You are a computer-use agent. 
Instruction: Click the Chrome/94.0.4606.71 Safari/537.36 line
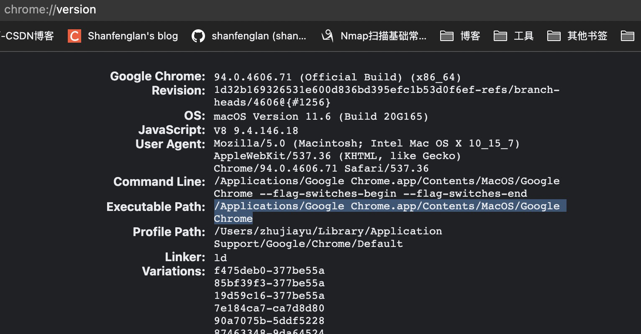(321, 169)
